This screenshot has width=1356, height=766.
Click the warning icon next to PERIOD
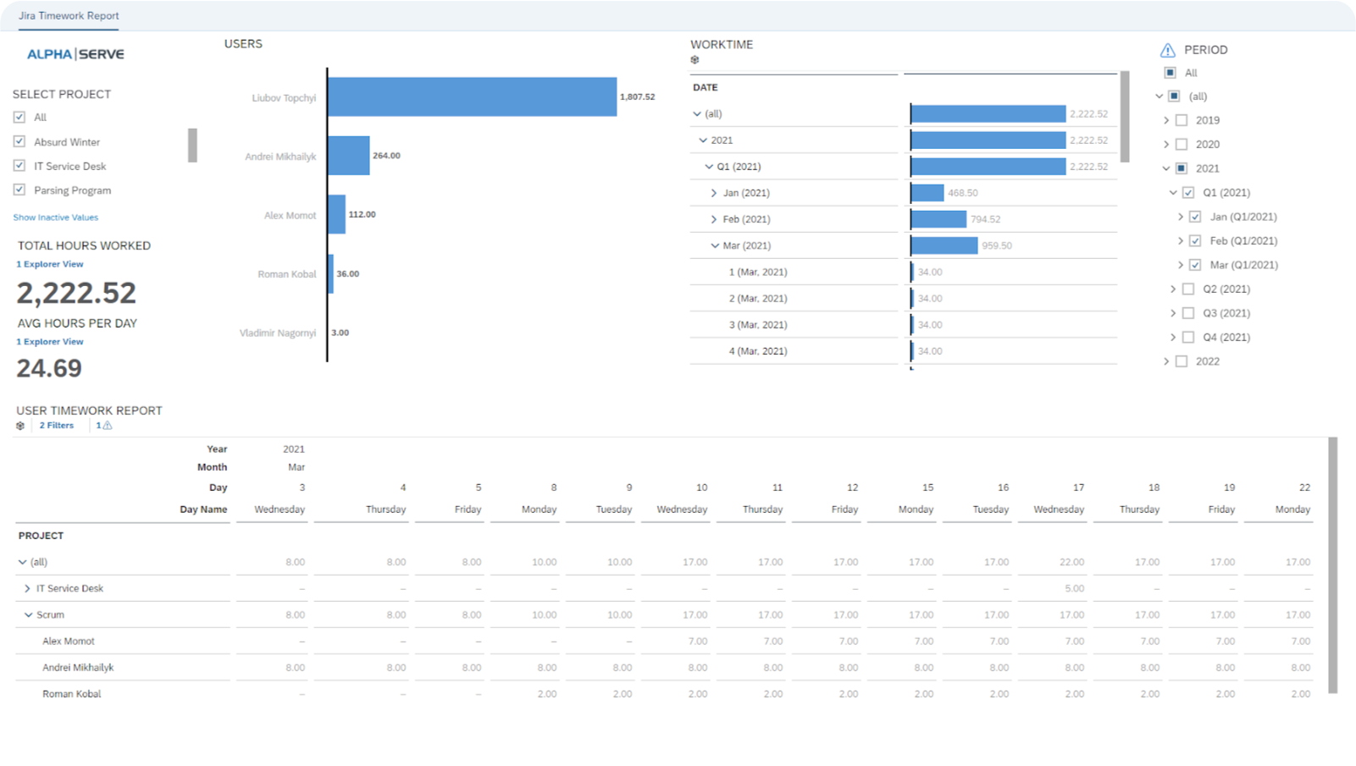point(1169,49)
